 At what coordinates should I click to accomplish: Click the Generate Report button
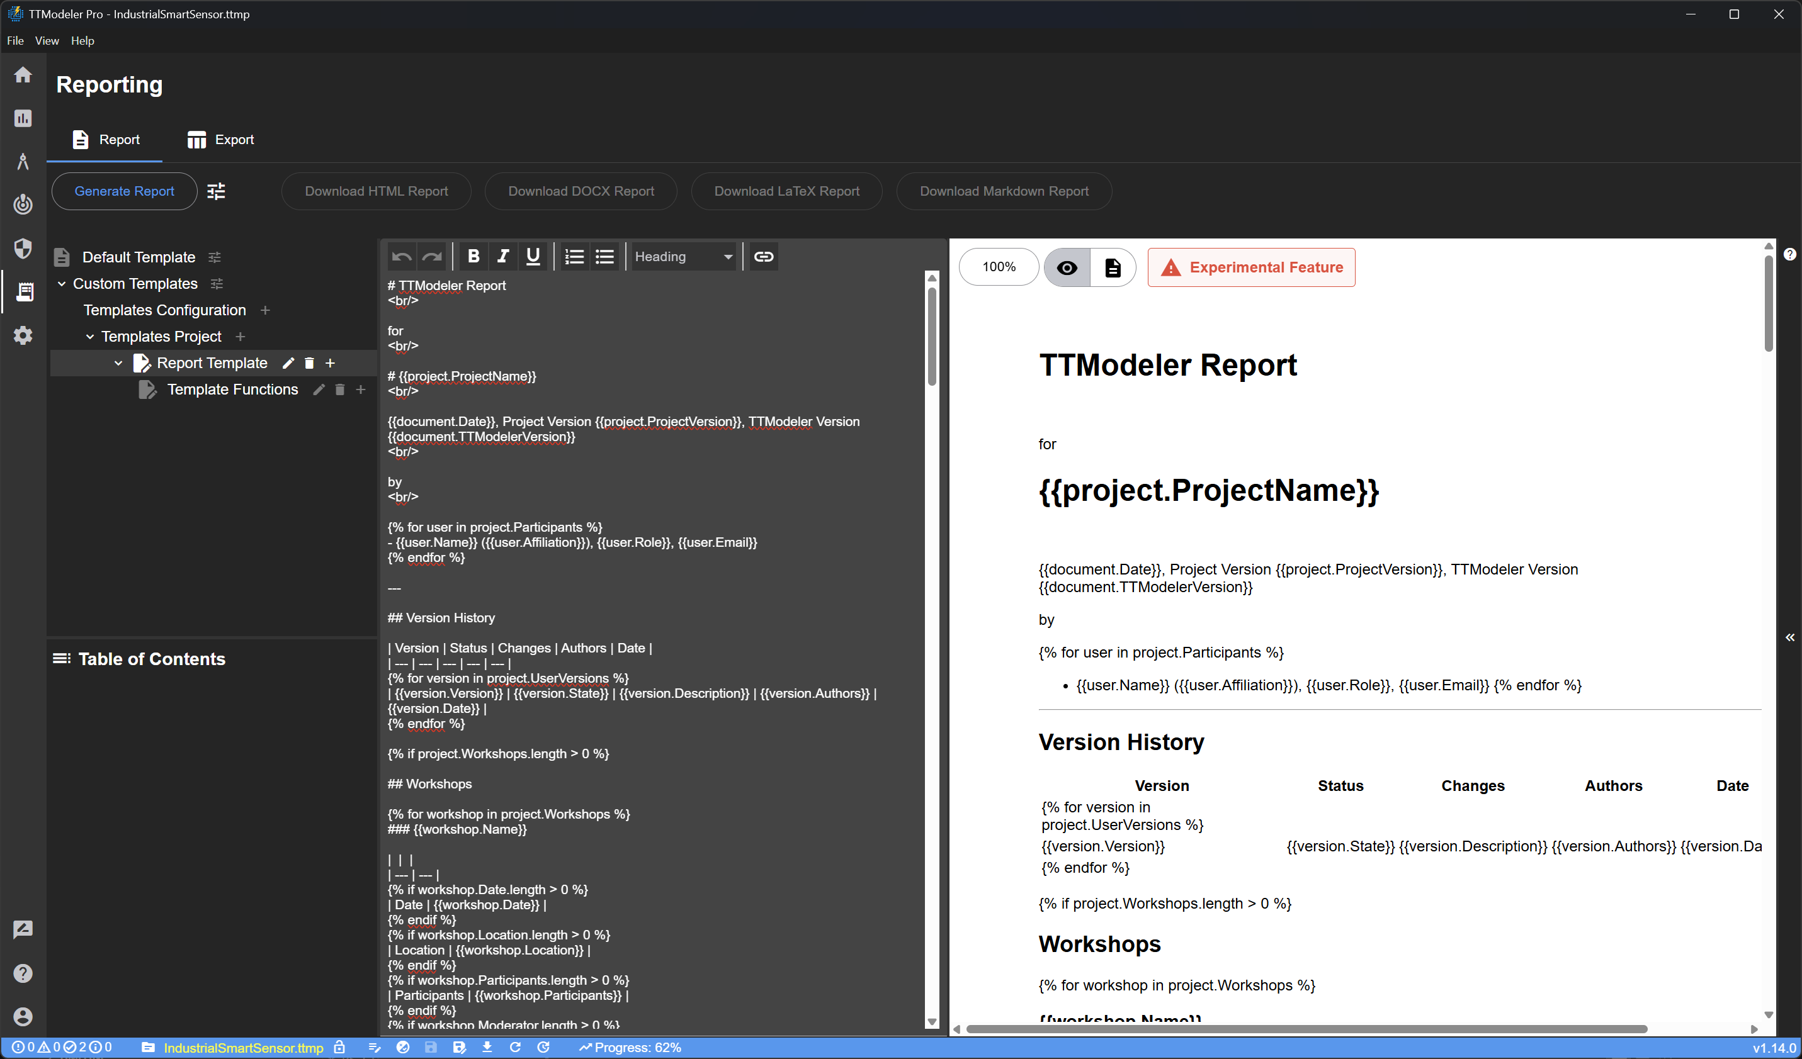click(125, 191)
